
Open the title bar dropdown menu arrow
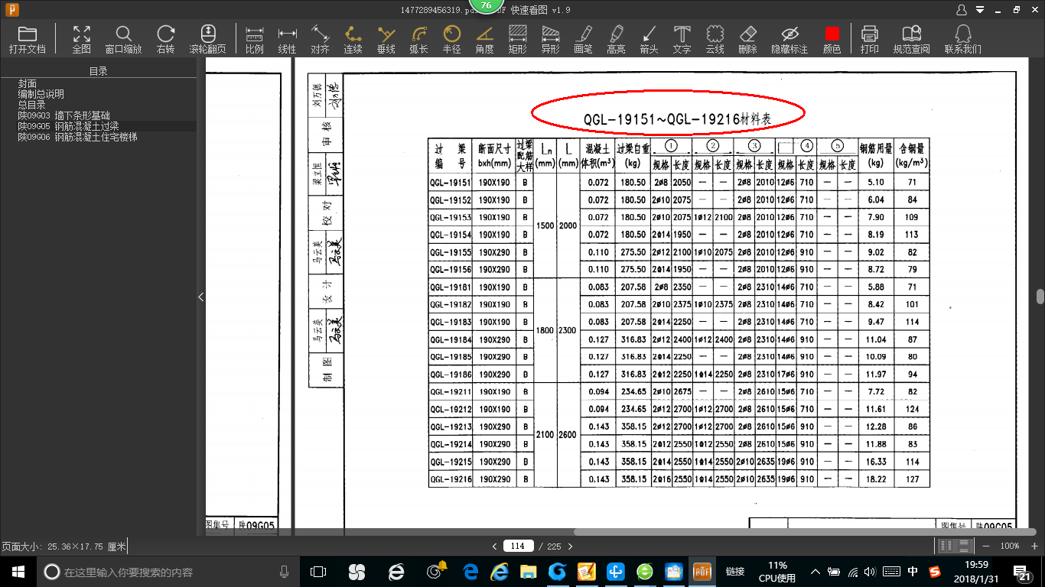pyautogui.click(x=980, y=10)
